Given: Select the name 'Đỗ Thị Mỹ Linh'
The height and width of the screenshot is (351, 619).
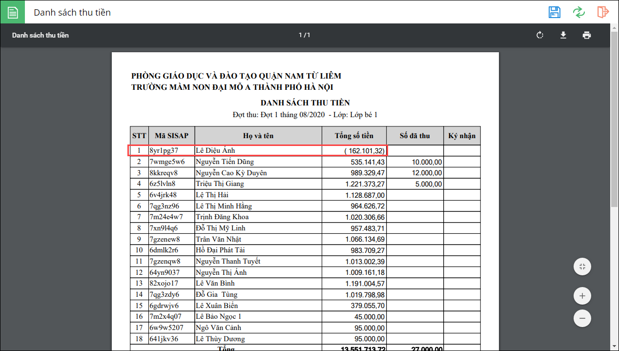Looking at the screenshot, I should point(221,228).
